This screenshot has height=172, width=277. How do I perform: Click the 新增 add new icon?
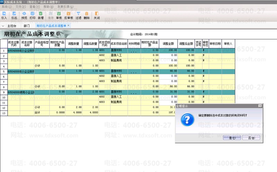[41, 16]
